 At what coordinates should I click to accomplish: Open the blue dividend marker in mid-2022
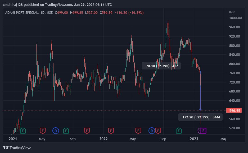[x=152, y=131]
